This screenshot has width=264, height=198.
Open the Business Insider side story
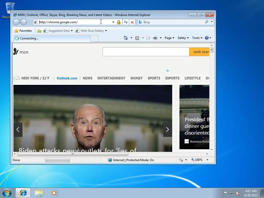(194, 117)
